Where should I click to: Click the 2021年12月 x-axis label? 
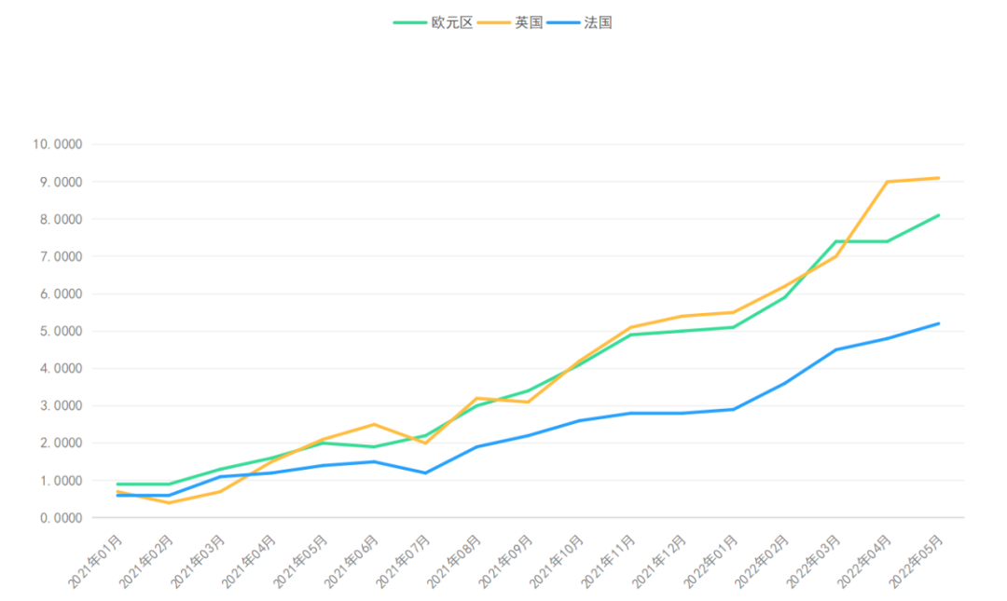click(x=661, y=560)
